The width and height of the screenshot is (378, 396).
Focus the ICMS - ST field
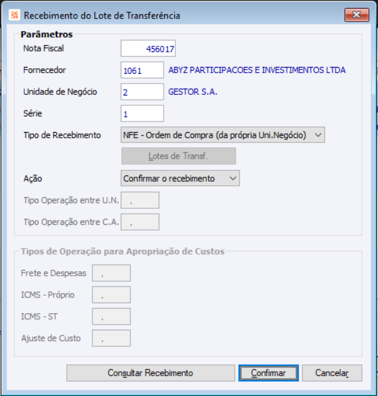[111, 317]
